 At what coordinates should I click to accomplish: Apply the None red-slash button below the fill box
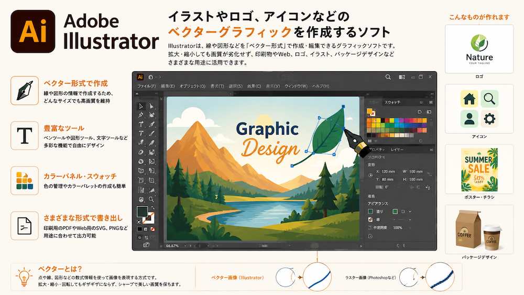click(x=152, y=229)
